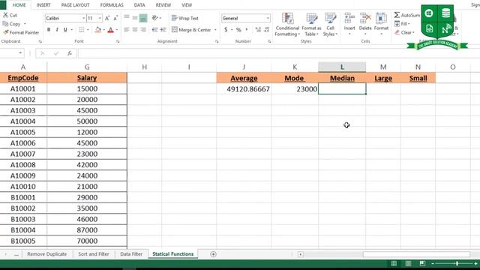Image resolution: width=480 pixels, height=270 pixels.
Task: Click the Copy icon
Action: click(6, 23)
